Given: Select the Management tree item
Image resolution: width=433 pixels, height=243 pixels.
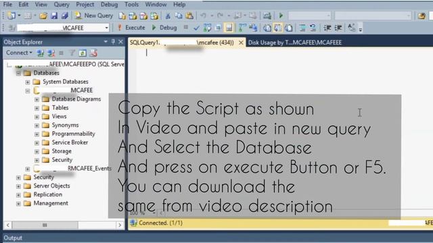Looking at the screenshot, I should click(x=51, y=203).
